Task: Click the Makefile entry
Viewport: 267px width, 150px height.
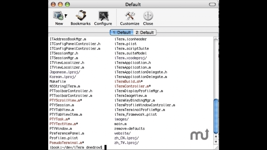Action: coord(58,81)
